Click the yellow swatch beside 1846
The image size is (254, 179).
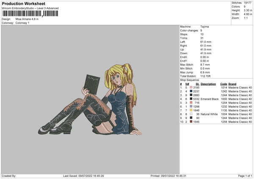191,110
